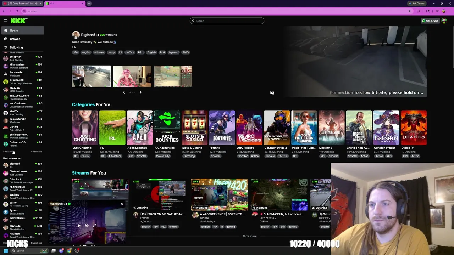The height and width of the screenshot is (255, 454).
Task: Open Apex Legends category
Action: pyautogui.click(x=139, y=128)
